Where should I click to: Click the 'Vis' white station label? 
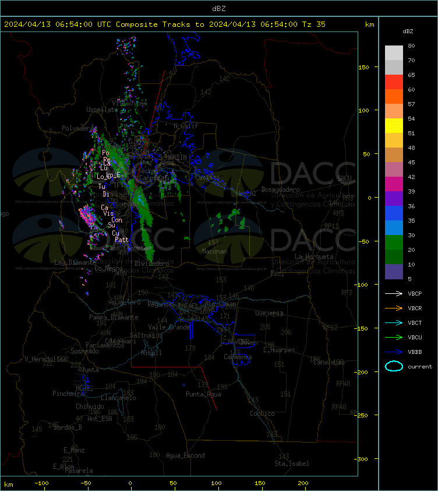108,213
